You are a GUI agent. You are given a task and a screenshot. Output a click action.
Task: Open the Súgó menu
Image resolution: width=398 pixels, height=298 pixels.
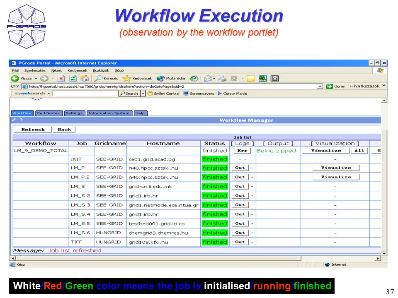coord(119,70)
